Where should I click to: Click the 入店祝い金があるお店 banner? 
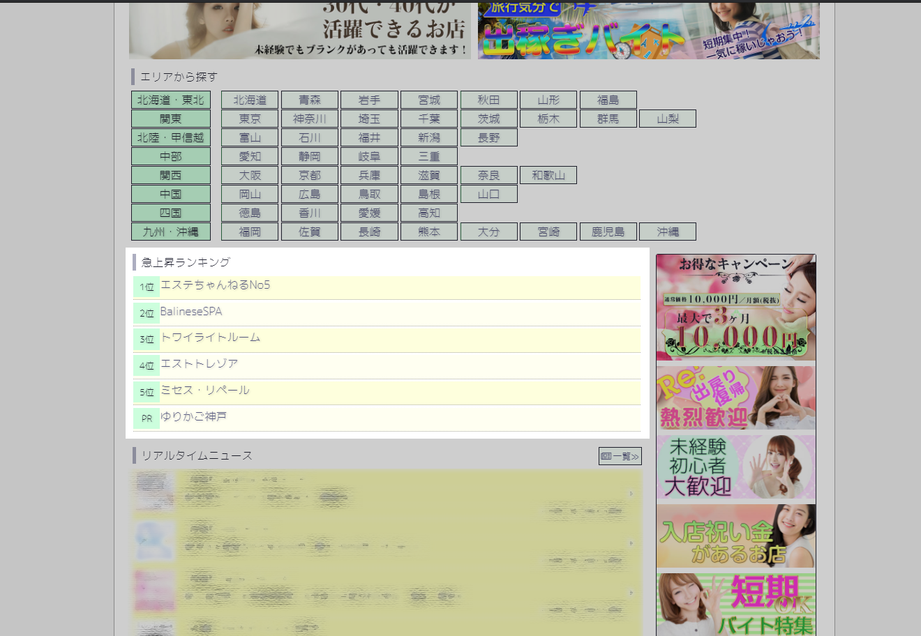(x=735, y=536)
